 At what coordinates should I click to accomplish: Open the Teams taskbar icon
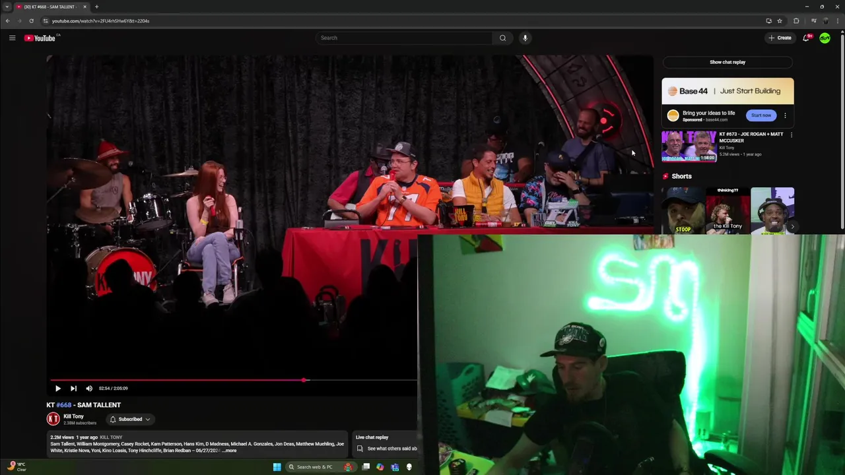tap(395, 467)
